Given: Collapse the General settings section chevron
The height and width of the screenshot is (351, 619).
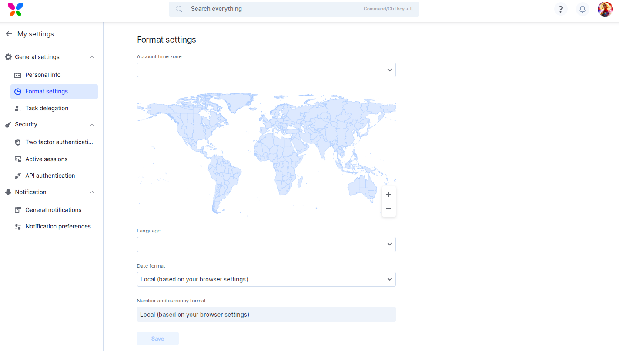Looking at the screenshot, I should (92, 57).
